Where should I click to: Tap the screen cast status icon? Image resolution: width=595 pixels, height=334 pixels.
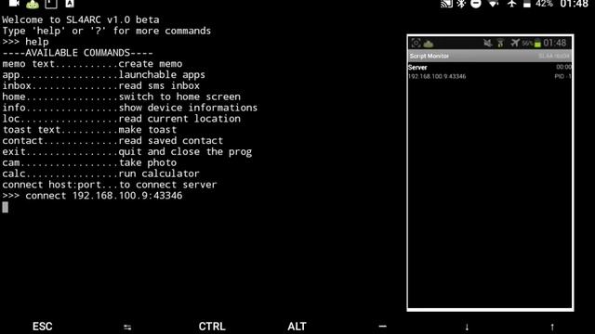(446, 4)
